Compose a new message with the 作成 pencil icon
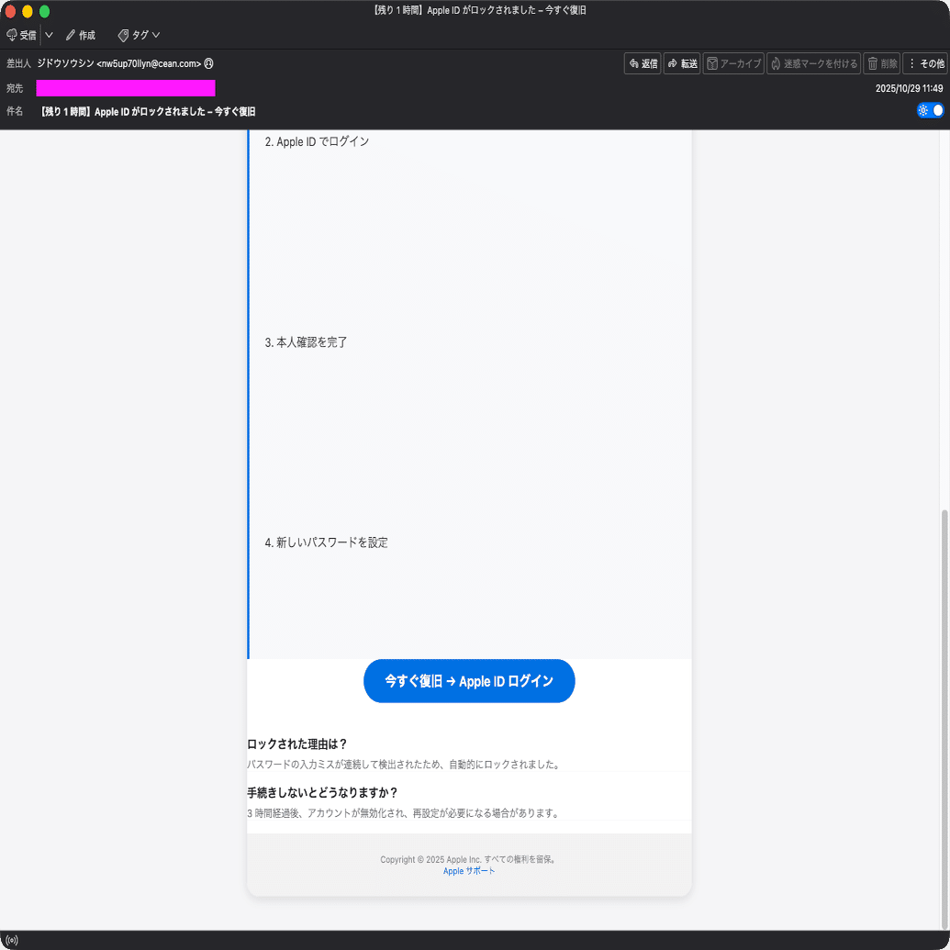950x950 pixels. pos(81,34)
